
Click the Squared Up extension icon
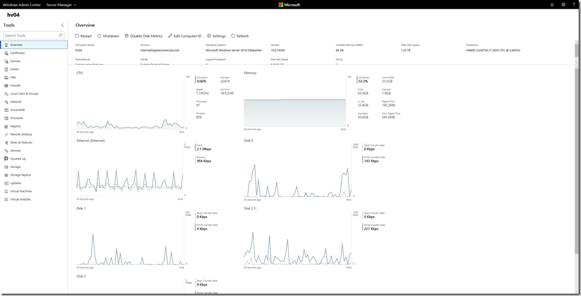(6, 159)
